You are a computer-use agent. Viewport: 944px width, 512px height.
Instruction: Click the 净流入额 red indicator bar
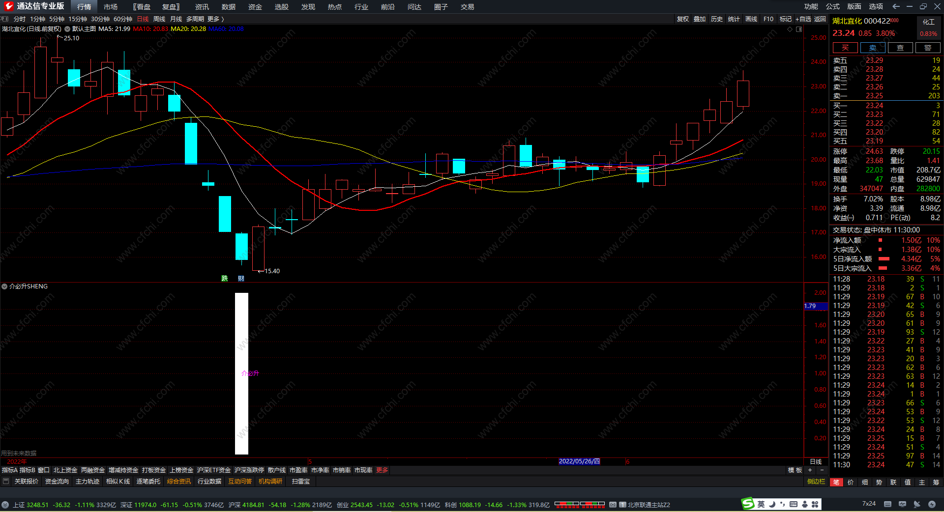click(x=880, y=240)
